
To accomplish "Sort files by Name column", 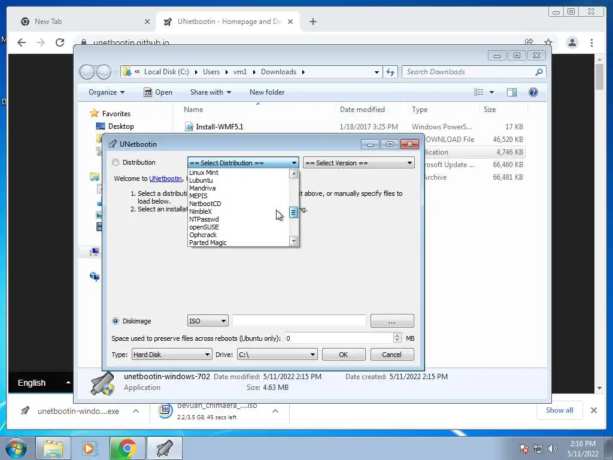I will point(193,110).
